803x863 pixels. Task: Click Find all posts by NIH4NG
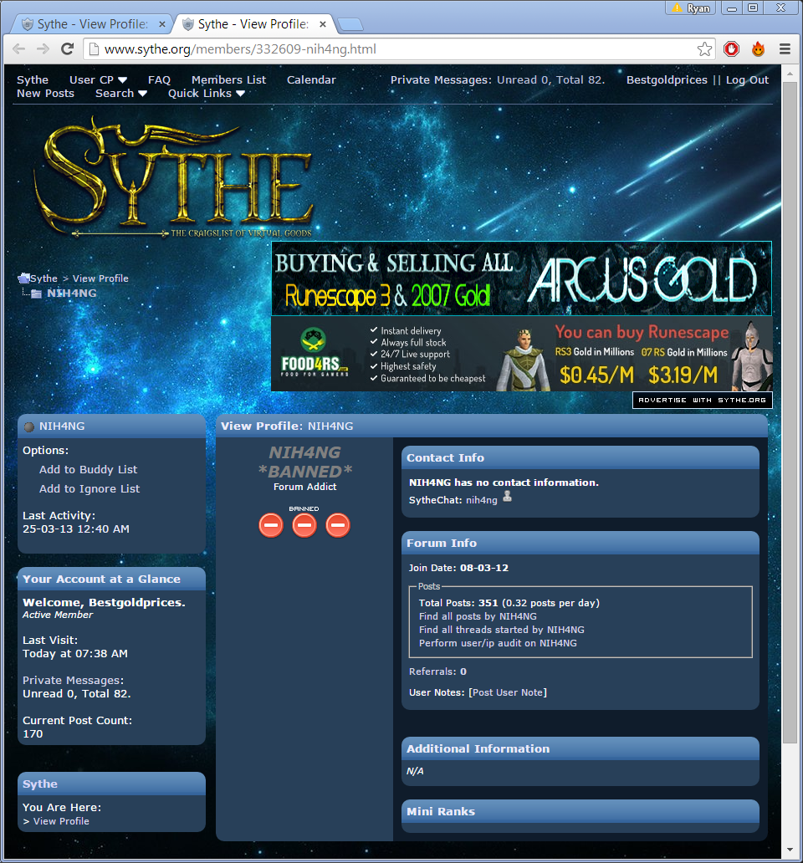[478, 616]
